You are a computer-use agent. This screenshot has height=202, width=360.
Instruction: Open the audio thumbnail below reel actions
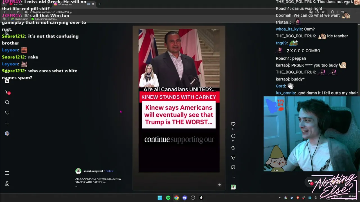coord(233,187)
